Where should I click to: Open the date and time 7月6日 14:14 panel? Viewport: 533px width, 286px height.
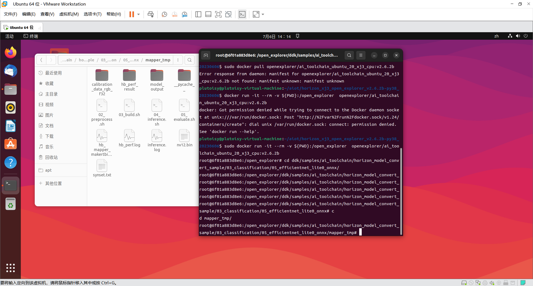tap(277, 36)
